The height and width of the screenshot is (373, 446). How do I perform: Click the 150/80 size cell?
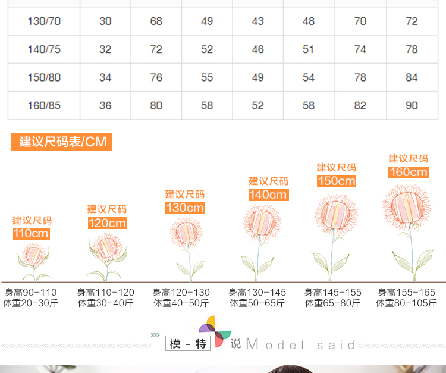coord(44,77)
